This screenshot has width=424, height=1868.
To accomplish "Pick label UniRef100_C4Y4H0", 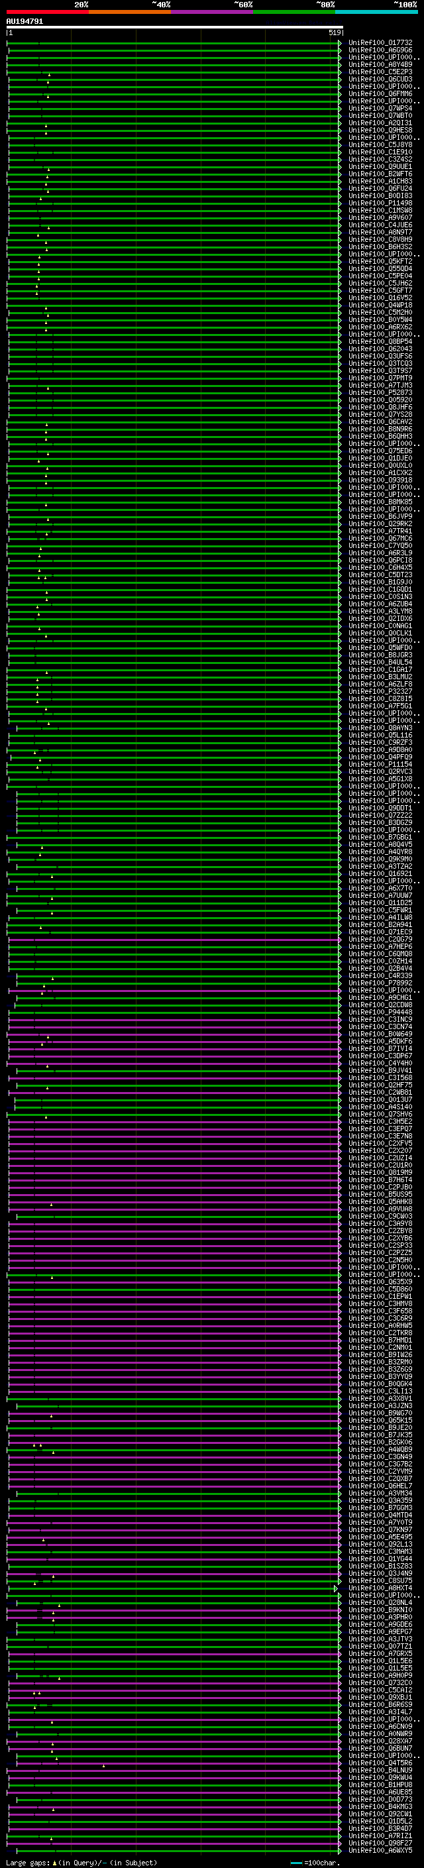I will tap(380, 1063).
